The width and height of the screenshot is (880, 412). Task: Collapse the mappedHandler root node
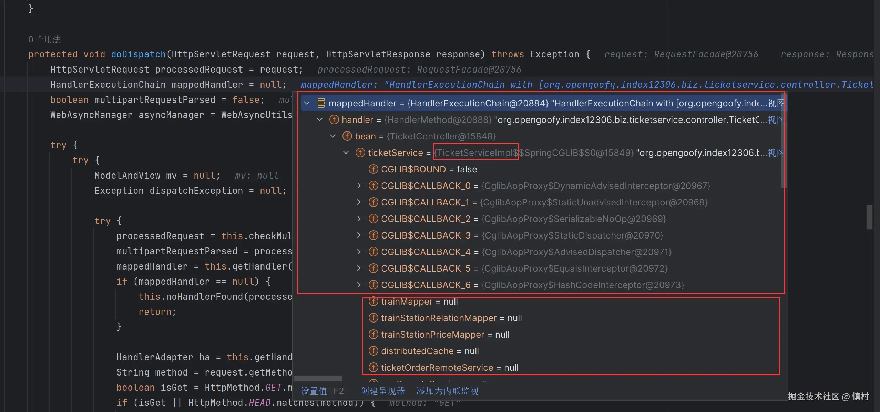pos(307,103)
